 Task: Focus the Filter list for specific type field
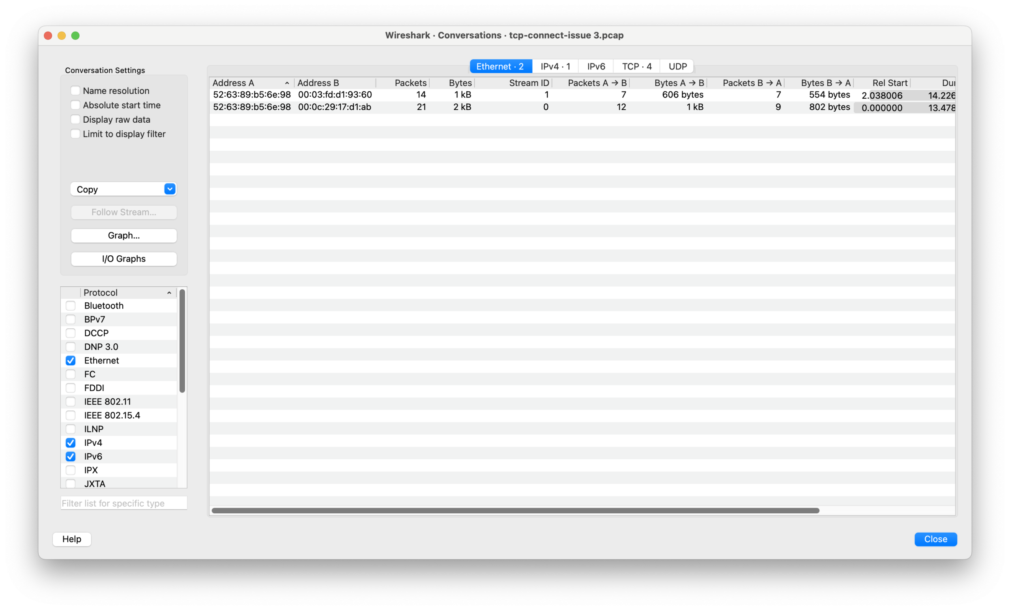click(124, 503)
